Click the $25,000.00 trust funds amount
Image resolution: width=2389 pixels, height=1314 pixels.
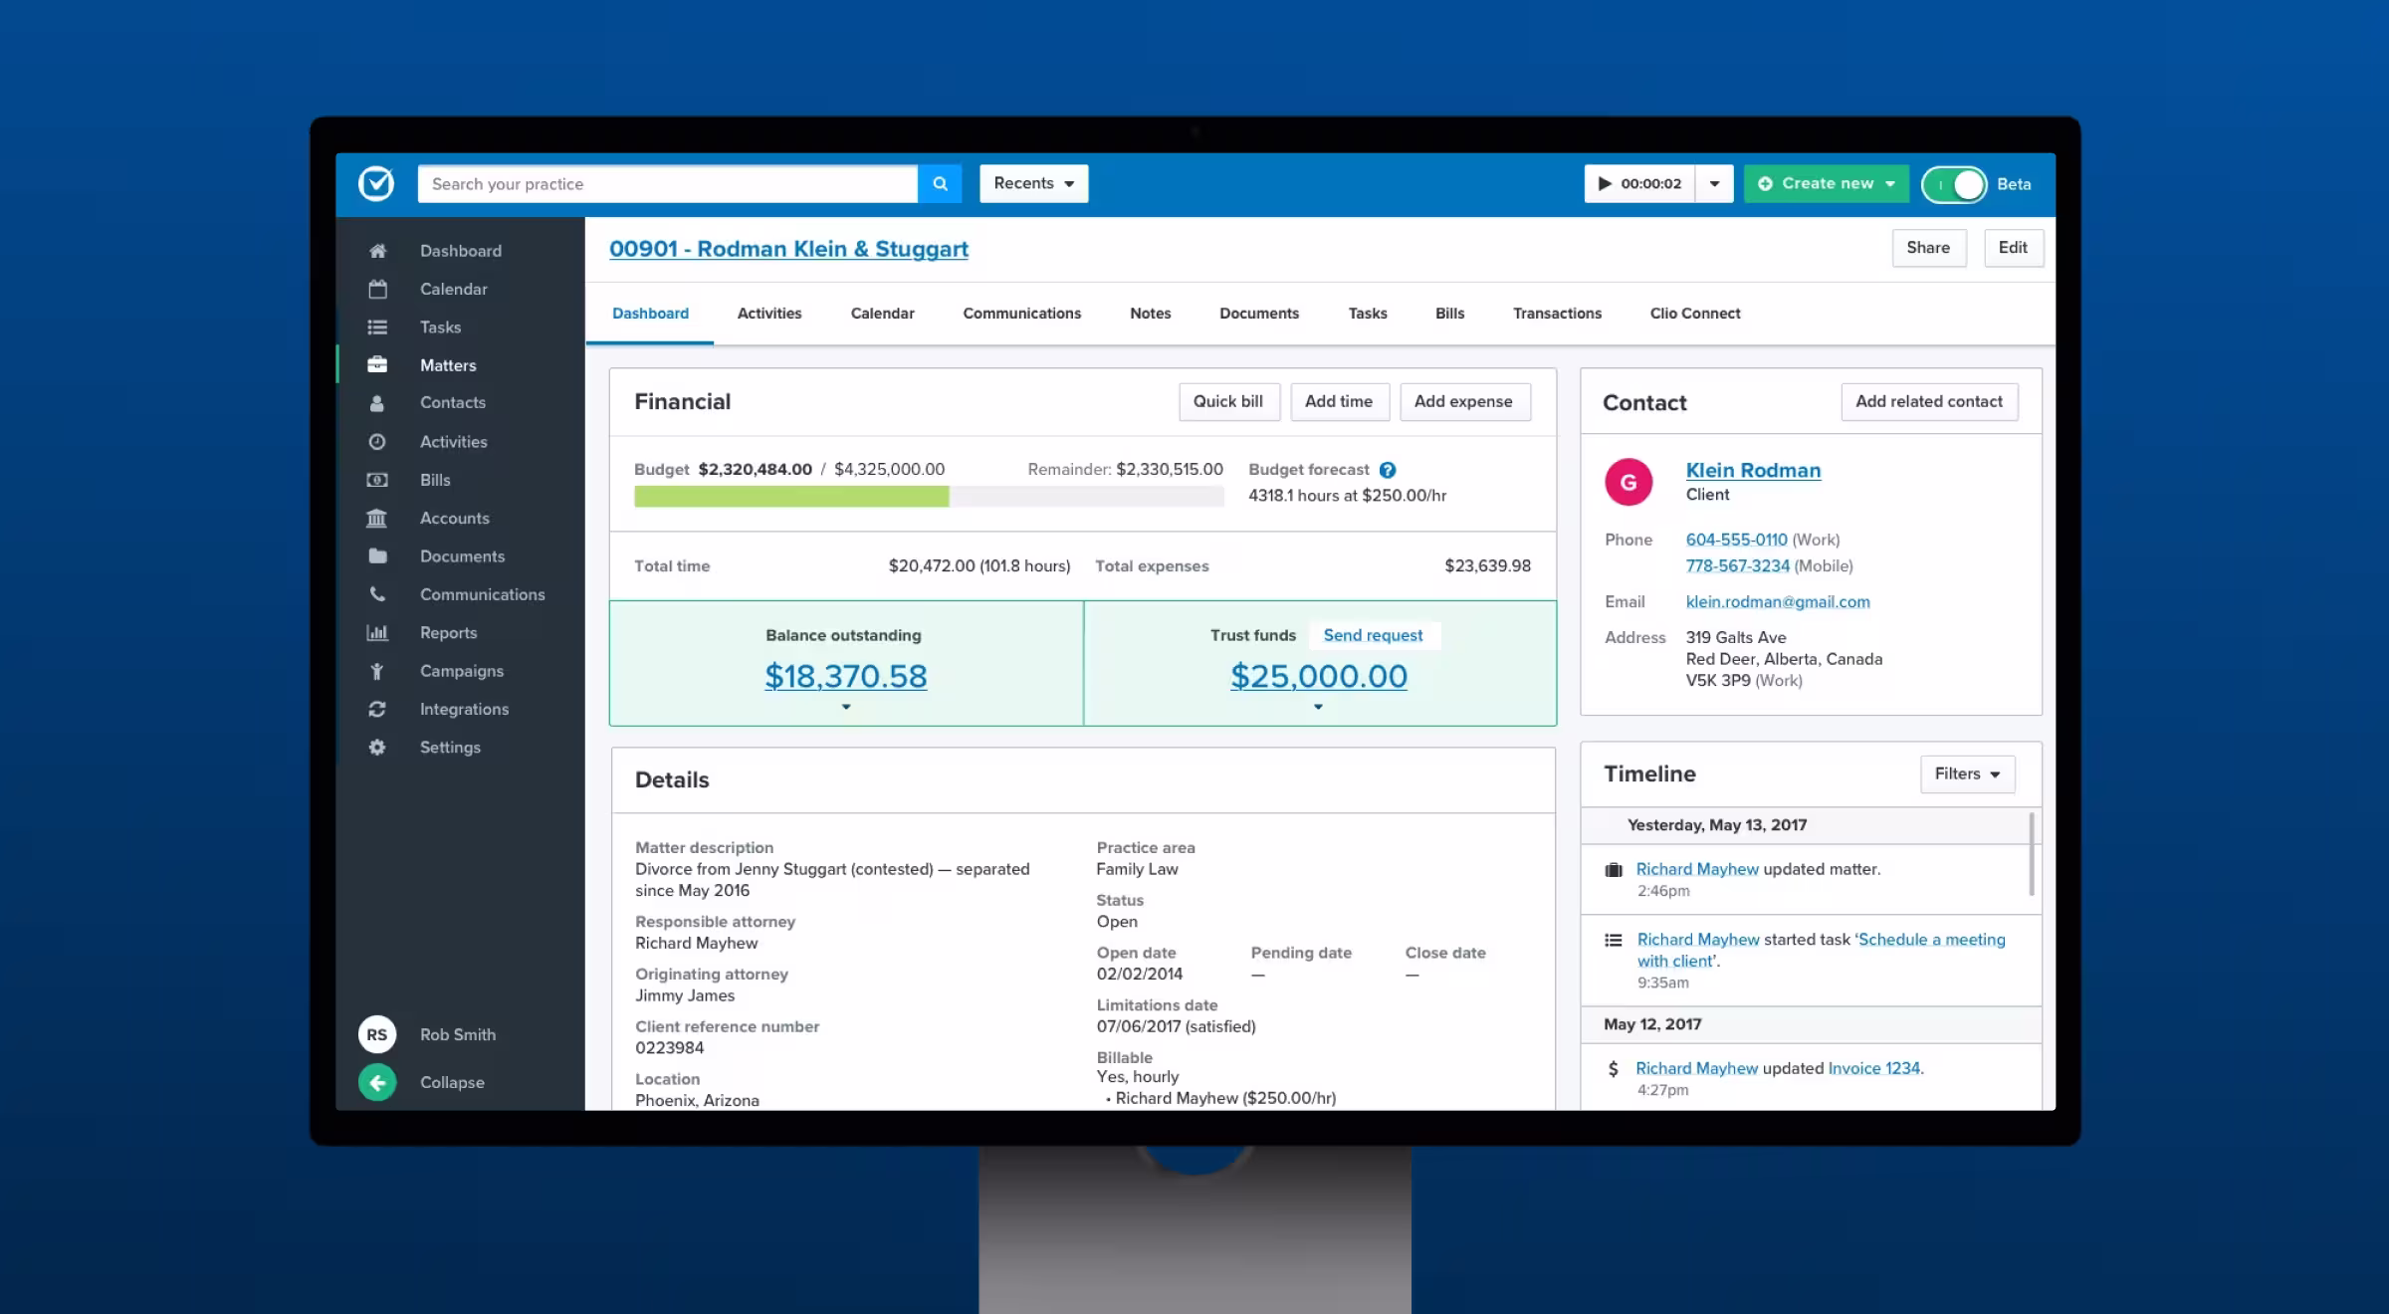tap(1319, 676)
